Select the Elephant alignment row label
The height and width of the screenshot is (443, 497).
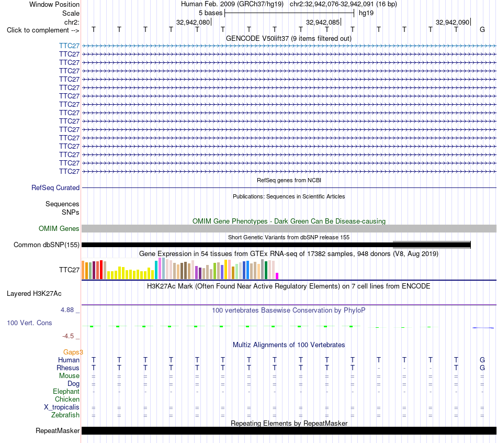point(66,391)
